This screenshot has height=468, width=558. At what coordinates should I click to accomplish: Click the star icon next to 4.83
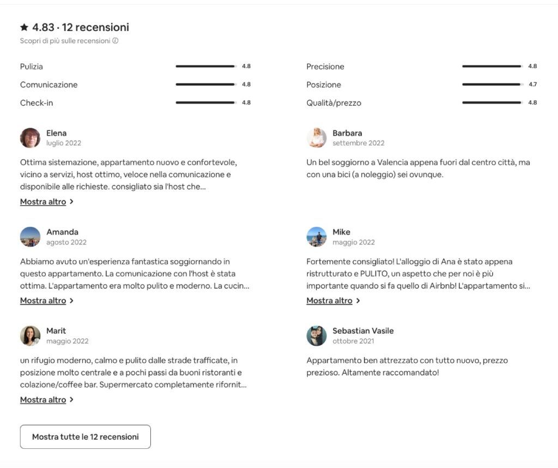(24, 27)
